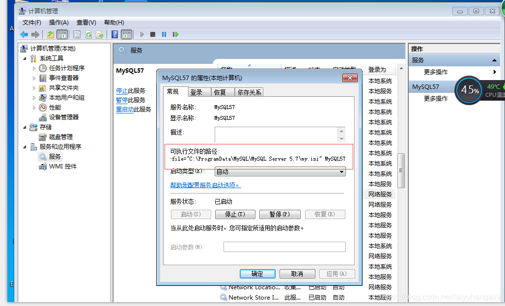505x306 pixels.
Task: Open the 启动类型 dropdown showing 自动
Action: (280, 172)
